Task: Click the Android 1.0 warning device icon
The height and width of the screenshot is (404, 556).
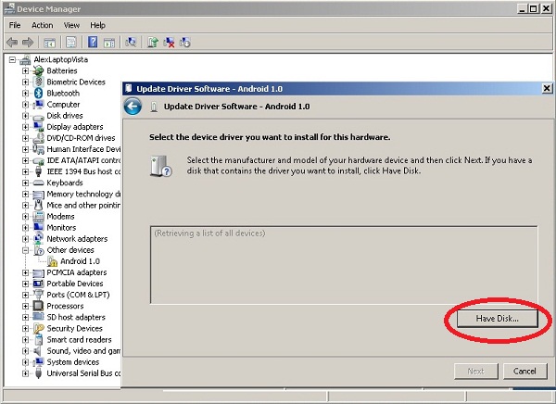Action: pyautogui.click(x=52, y=261)
